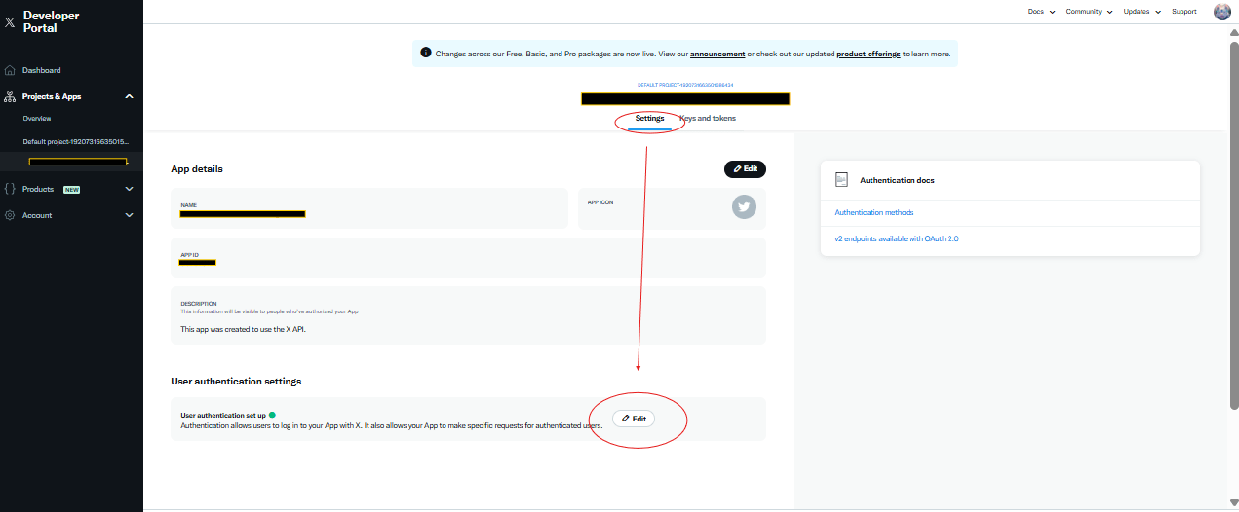This screenshot has height=512, width=1239.
Task: Click the App details heading
Action: pos(197,169)
